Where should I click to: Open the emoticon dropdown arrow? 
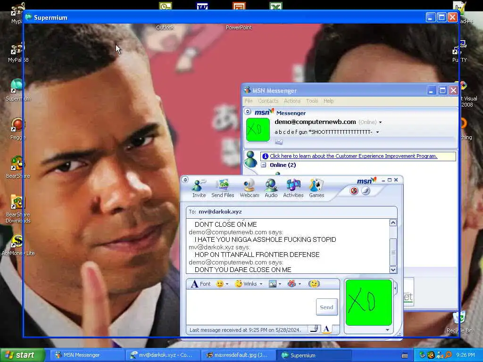click(x=227, y=284)
